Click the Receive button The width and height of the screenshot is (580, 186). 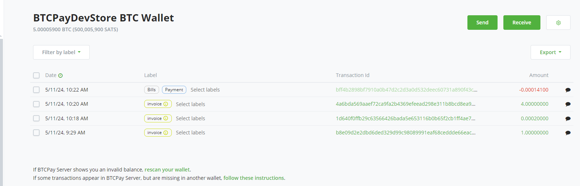click(x=522, y=23)
